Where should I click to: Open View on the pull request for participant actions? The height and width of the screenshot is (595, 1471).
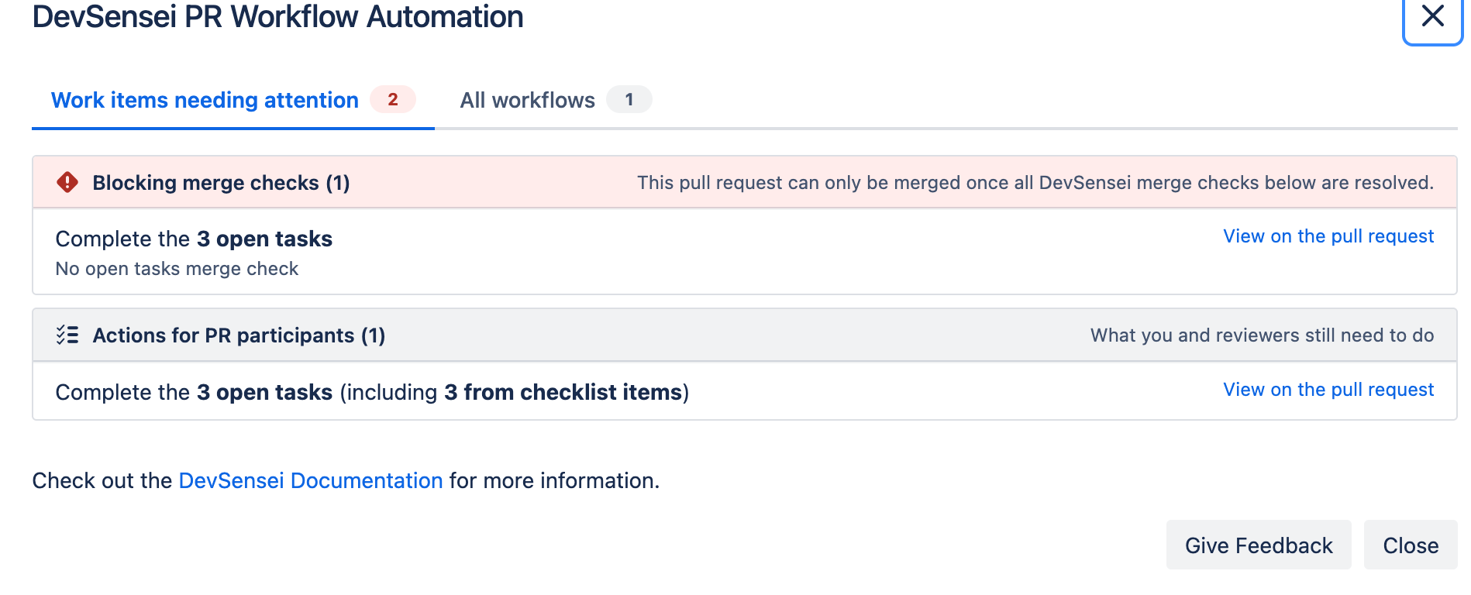point(1328,390)
